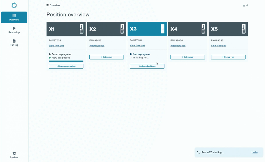Select the Overview sidebar tab
The width and height of the screenshot is (266, 162).
[14, 17]
